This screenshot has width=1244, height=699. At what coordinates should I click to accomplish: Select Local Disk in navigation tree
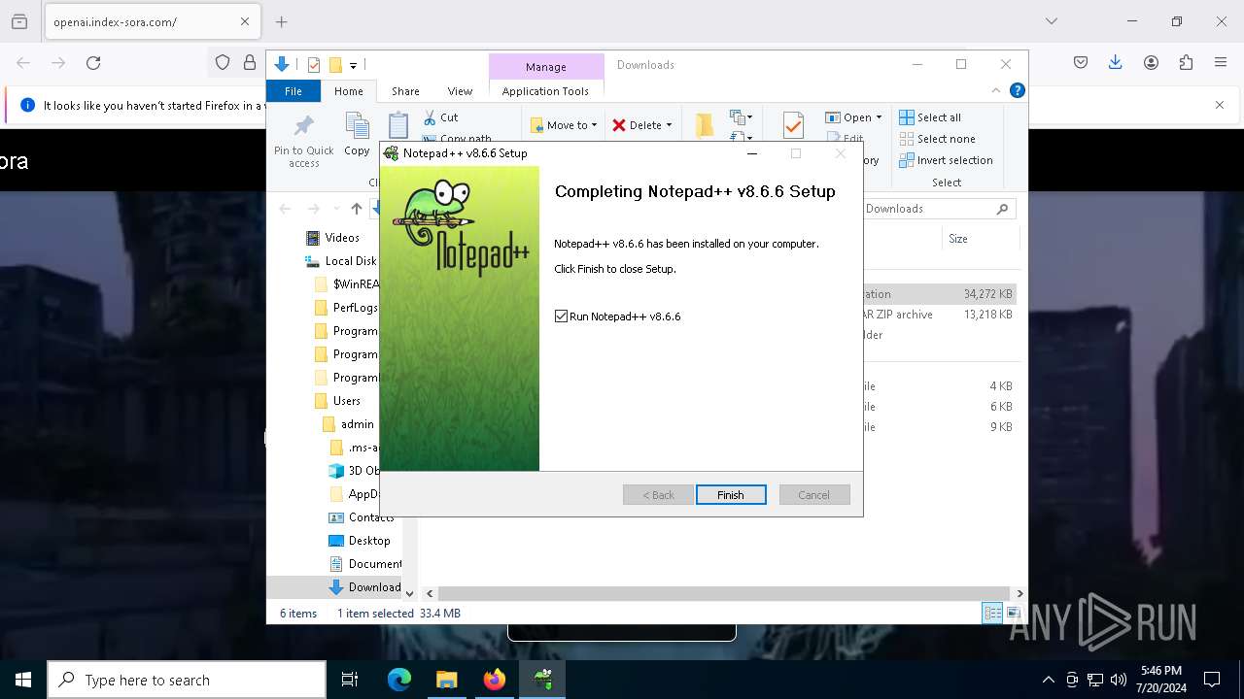point(340,261)
